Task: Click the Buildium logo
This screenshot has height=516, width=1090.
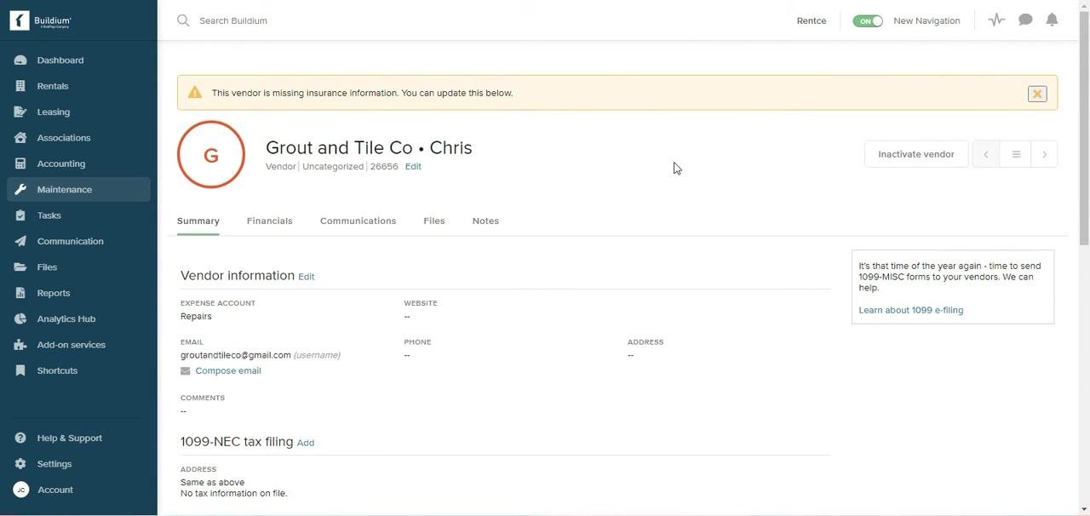Action: 41,20
